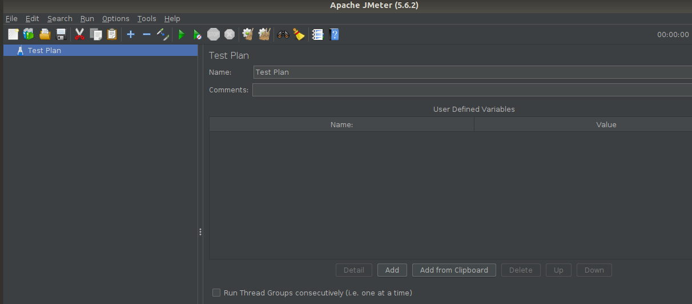692x304 pixels.
Task: Expand all nodes with plus icon
Action: click(131, 35)
